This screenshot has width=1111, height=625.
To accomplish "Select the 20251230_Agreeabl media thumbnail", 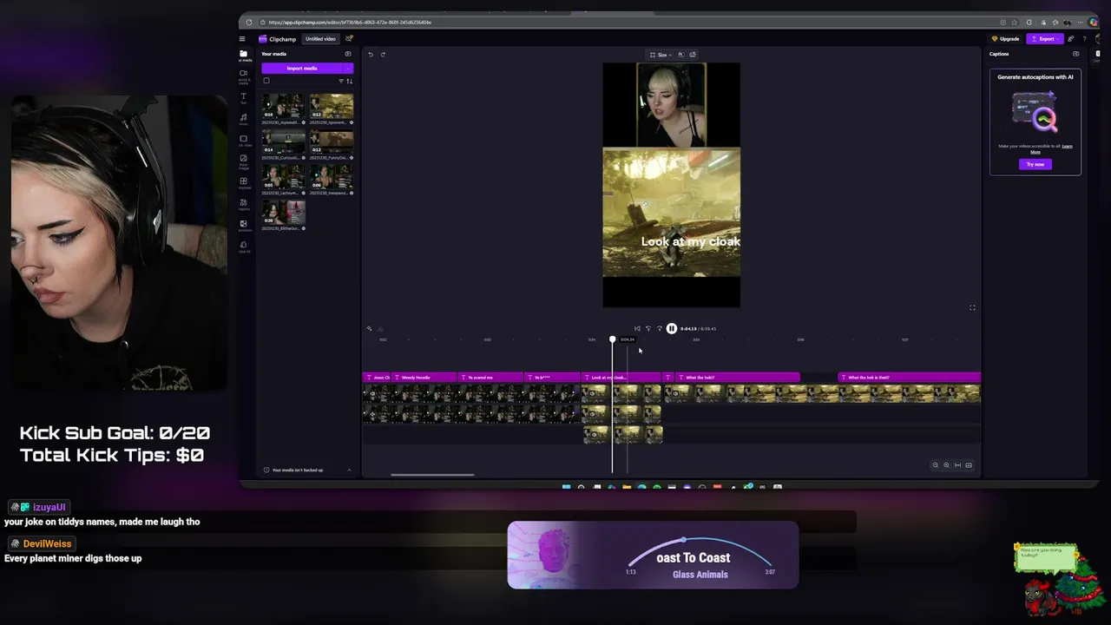I will (x=284, y=106).
